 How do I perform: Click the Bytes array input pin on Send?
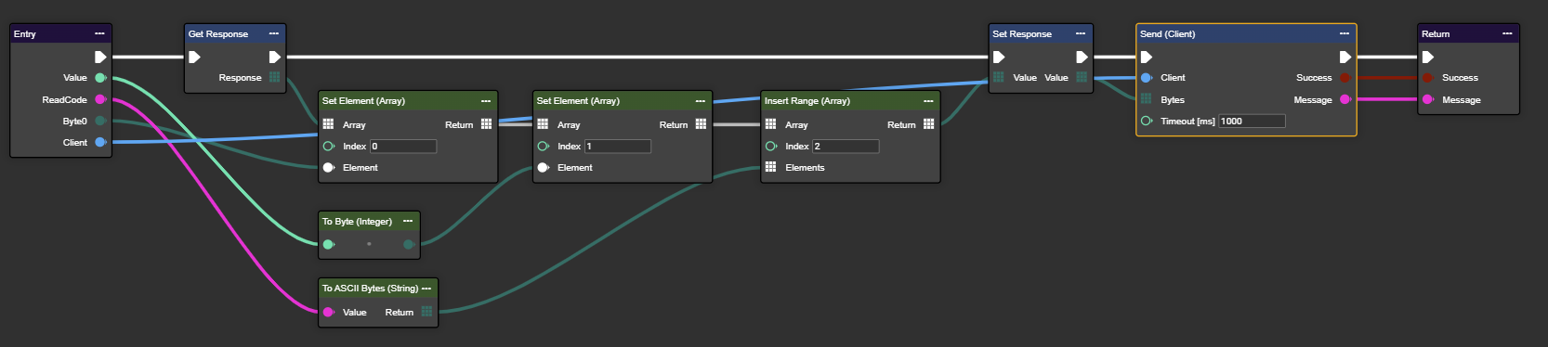[x=1146, y=99]
